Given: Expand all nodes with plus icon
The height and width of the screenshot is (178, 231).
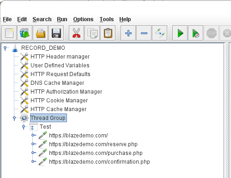Looking at the screenshot, I should (128, 33).
